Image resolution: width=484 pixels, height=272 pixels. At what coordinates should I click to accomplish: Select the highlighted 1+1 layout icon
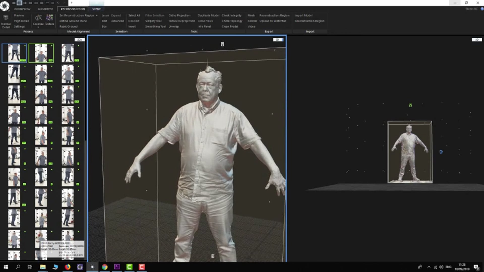(x=19, y=3)
